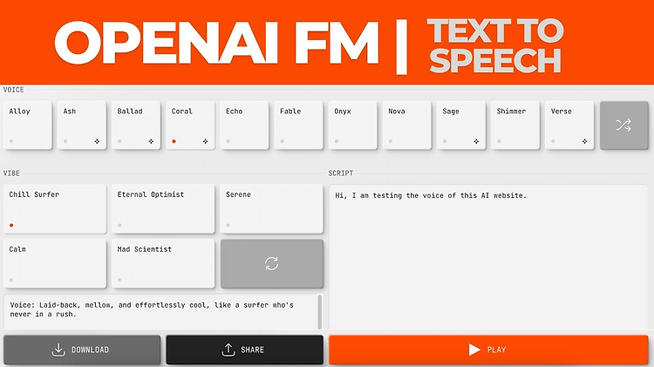Screen dimensions: 654x367
Task: Shuffle voices with the random voice button
Action: [624, 126]
